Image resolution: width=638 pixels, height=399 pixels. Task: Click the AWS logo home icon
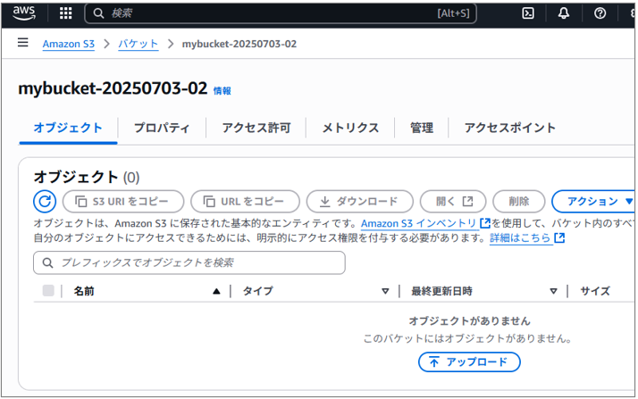pos(24,12)
